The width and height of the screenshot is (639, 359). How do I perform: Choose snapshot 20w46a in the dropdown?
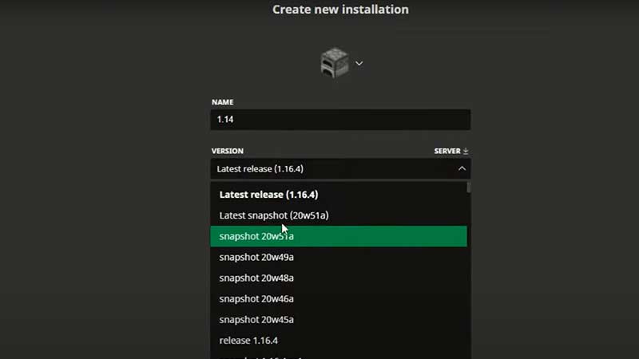(x=256, y=298)
